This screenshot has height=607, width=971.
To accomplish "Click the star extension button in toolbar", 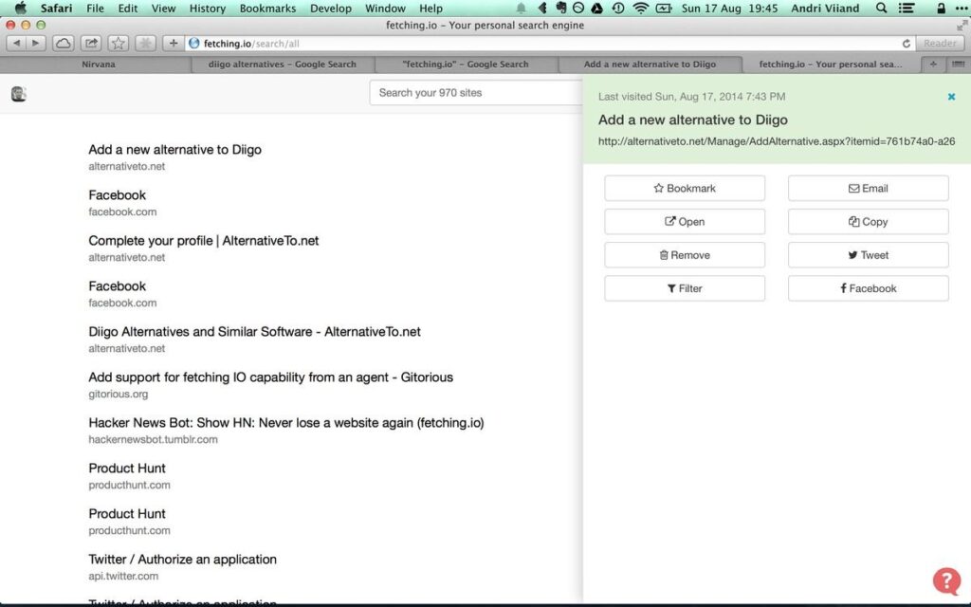I will 118,43.
